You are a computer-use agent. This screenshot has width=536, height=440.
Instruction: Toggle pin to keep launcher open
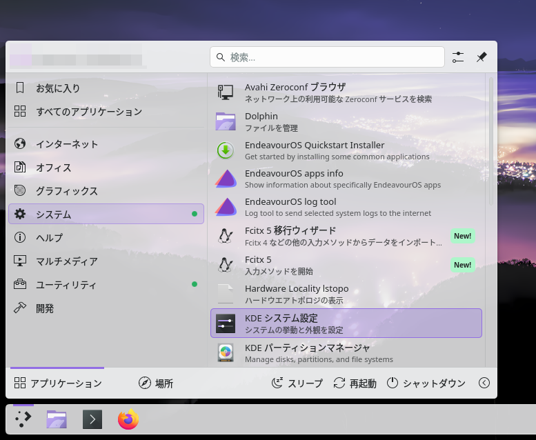[482, 57]
